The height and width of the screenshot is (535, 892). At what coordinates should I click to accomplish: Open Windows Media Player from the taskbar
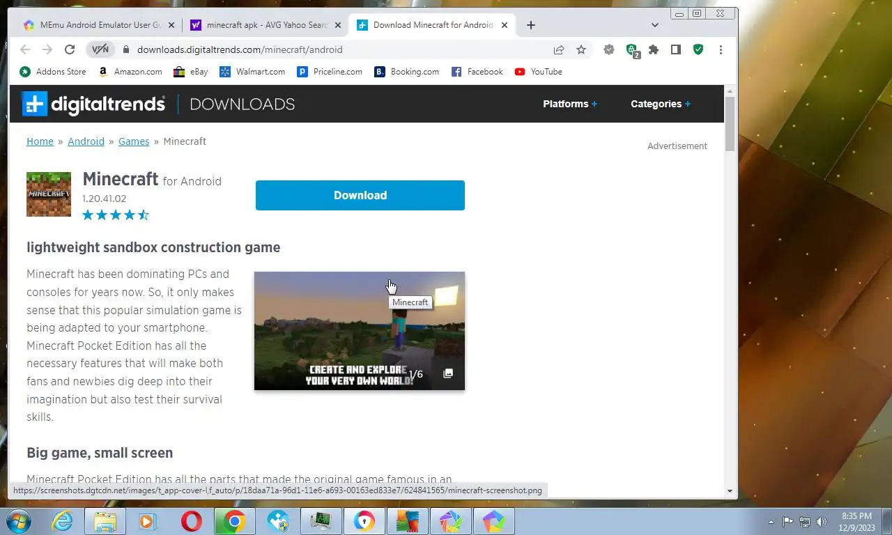click(x=148, y=521)
